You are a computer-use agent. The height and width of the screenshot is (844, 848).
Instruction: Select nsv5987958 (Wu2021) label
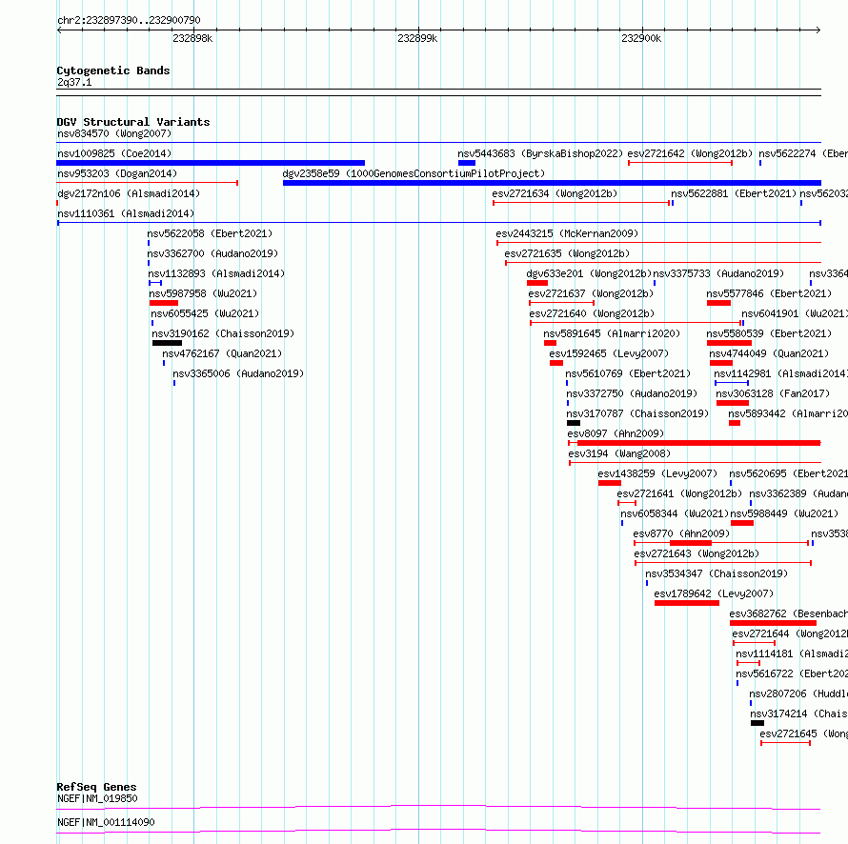pyautogui.click(x=203, y=293)
